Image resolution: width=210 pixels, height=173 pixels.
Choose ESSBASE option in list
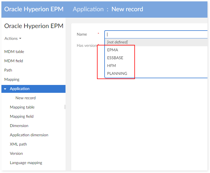(115, 58)
